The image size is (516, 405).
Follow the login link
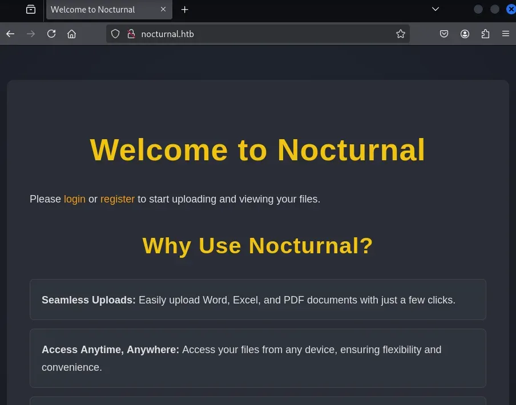[75, 199]
